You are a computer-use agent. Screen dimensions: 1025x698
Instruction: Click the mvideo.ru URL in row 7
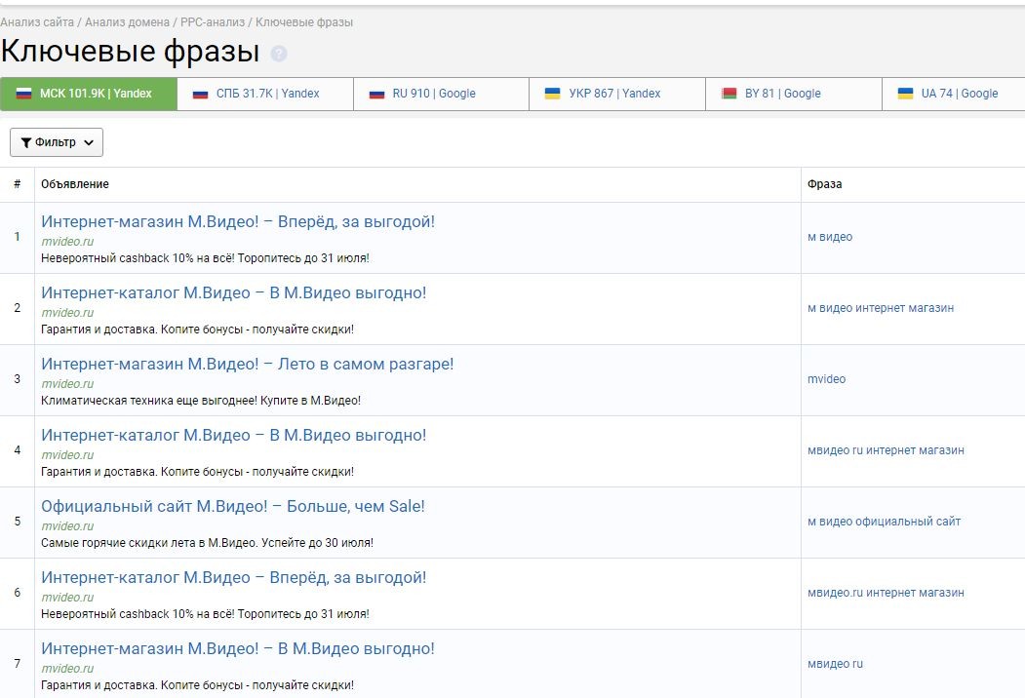67,669
